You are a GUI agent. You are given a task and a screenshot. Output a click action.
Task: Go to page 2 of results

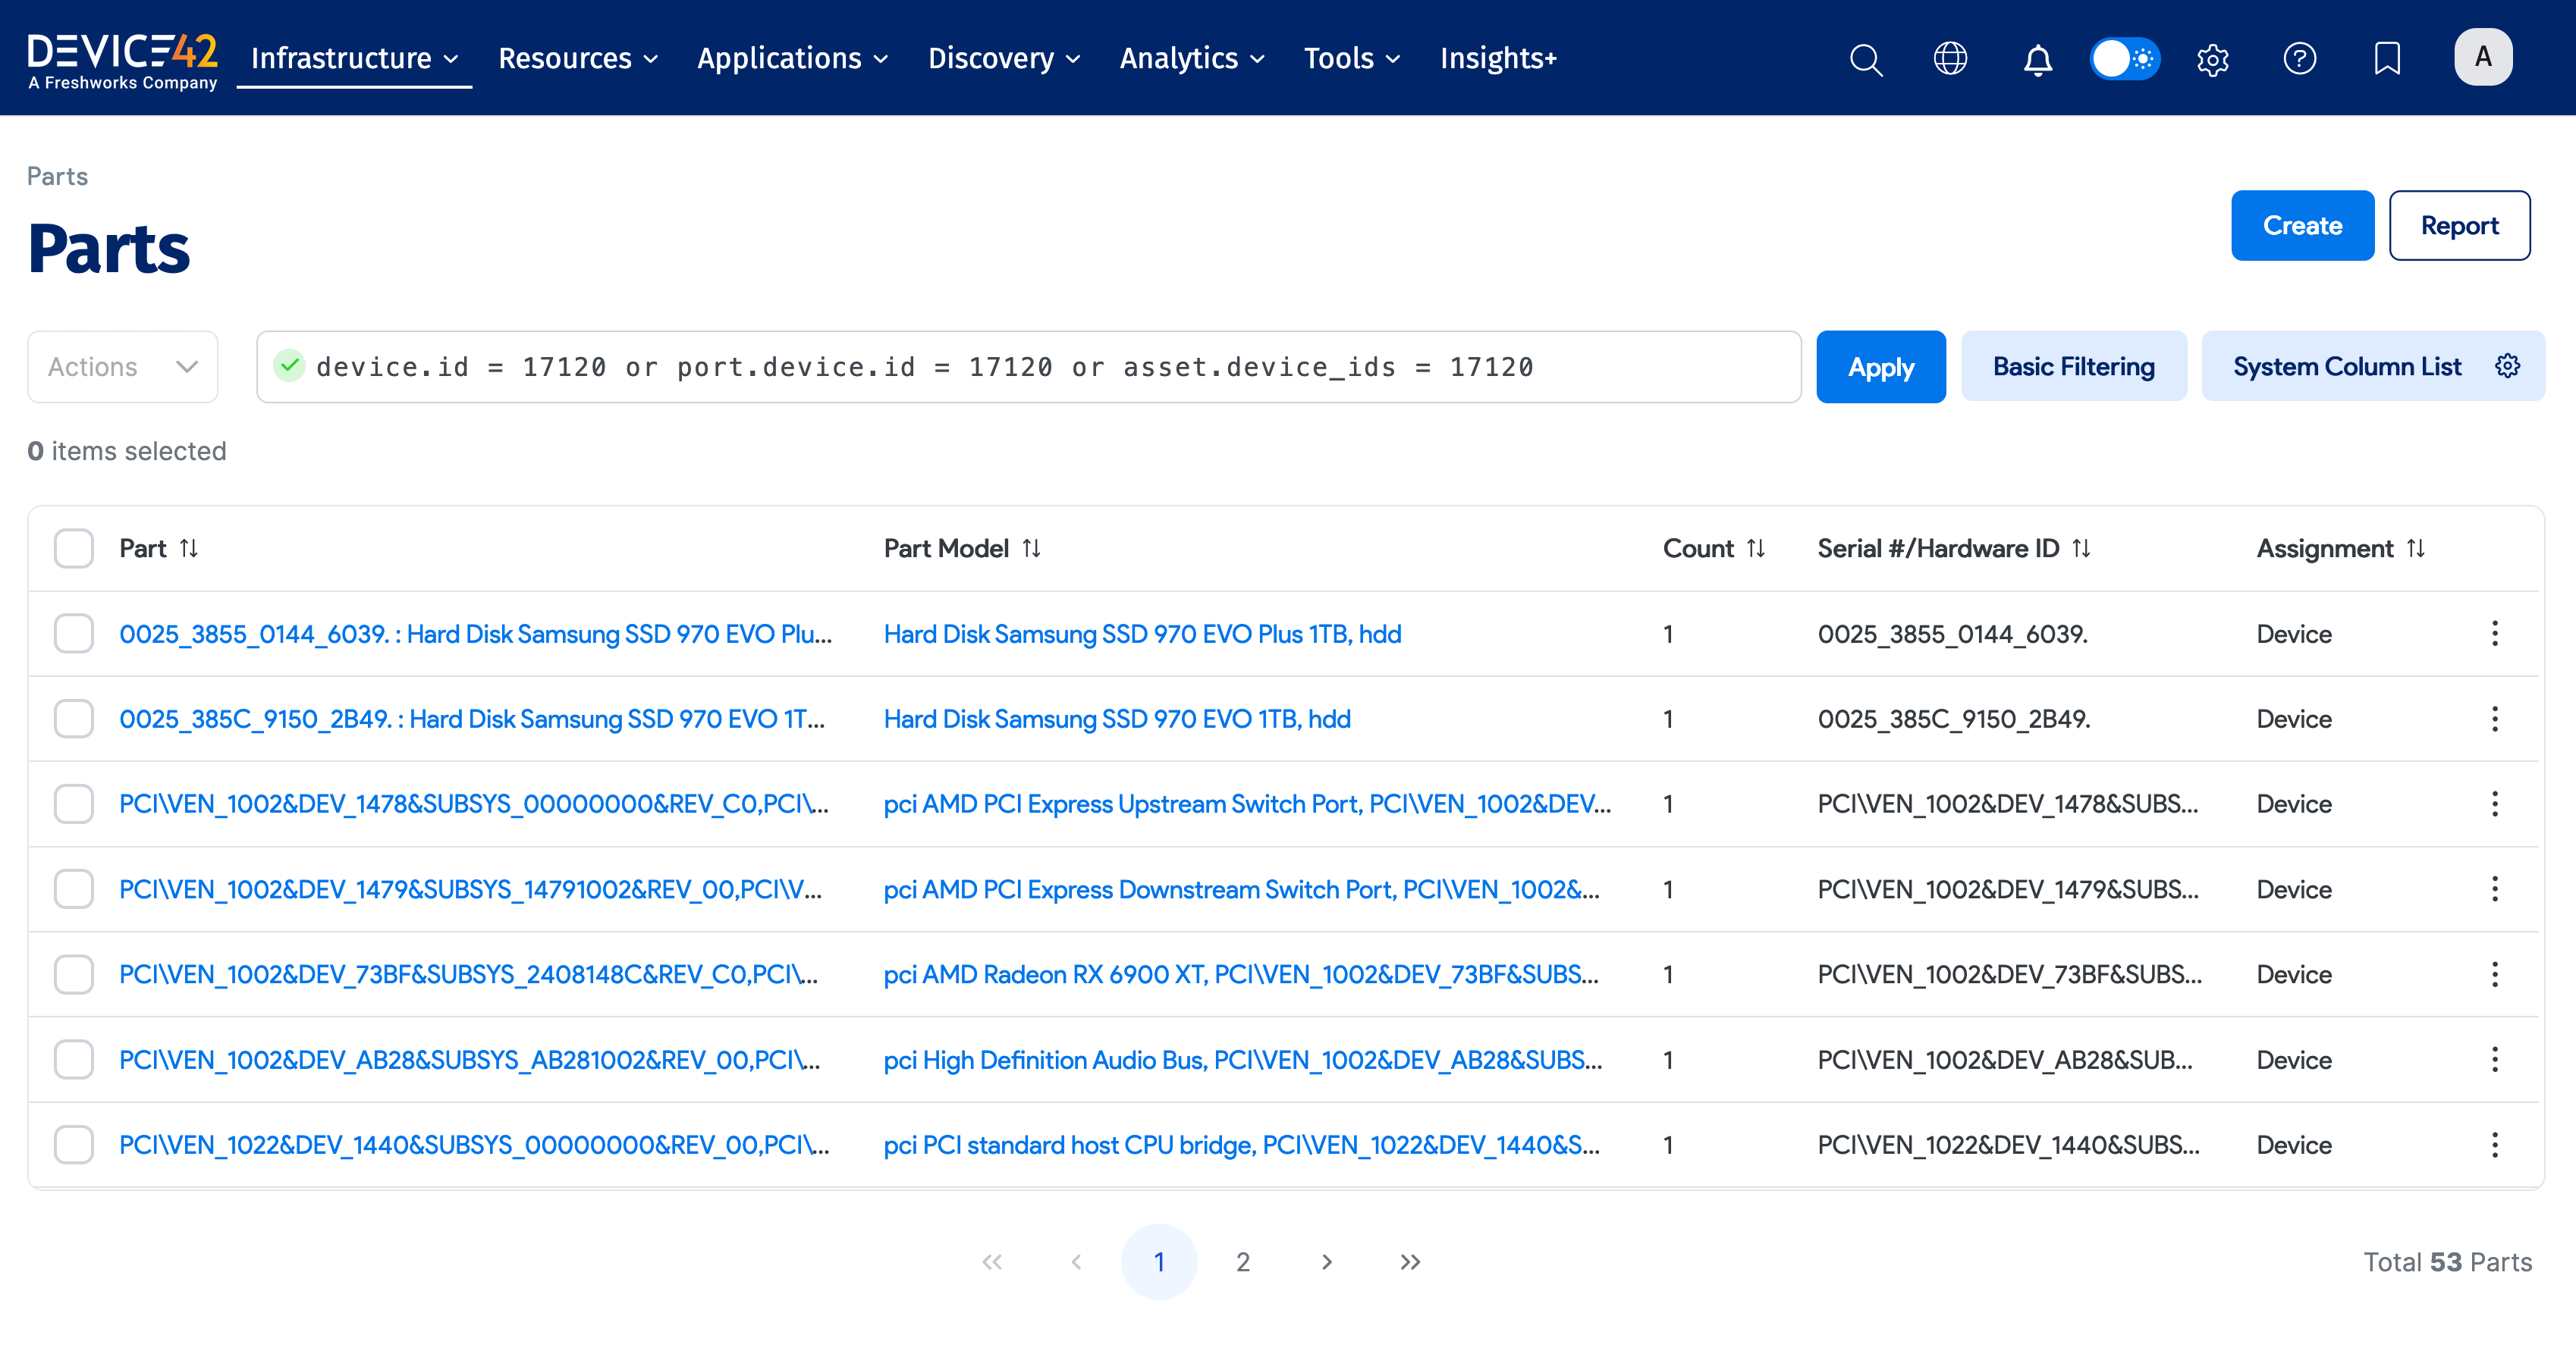coord(1242,1262)
